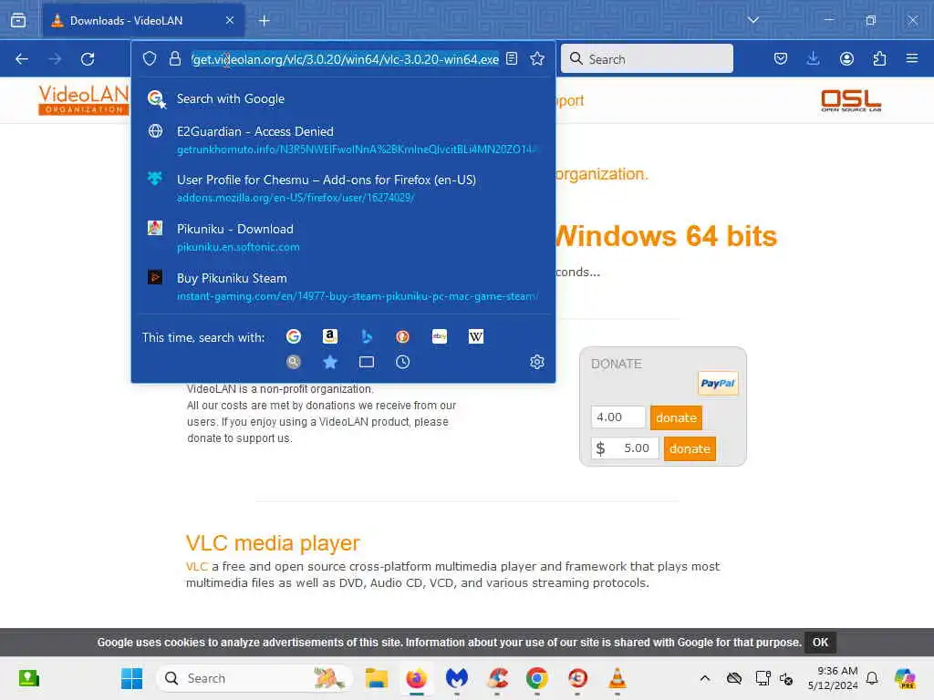Close the Downloads - VideoLAN tab
This screenshot has height=700, width=934.
coord(230,20)
